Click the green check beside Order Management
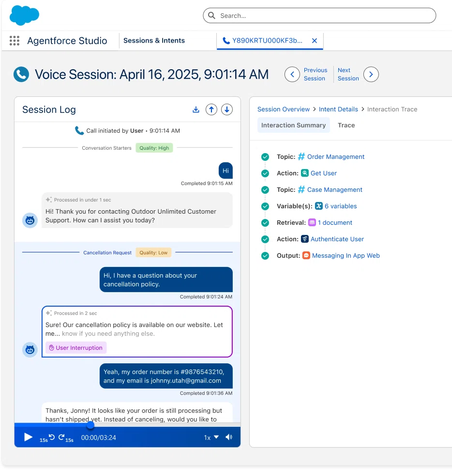Viewport: 452px width, 470px height. (x=265, y=157)
